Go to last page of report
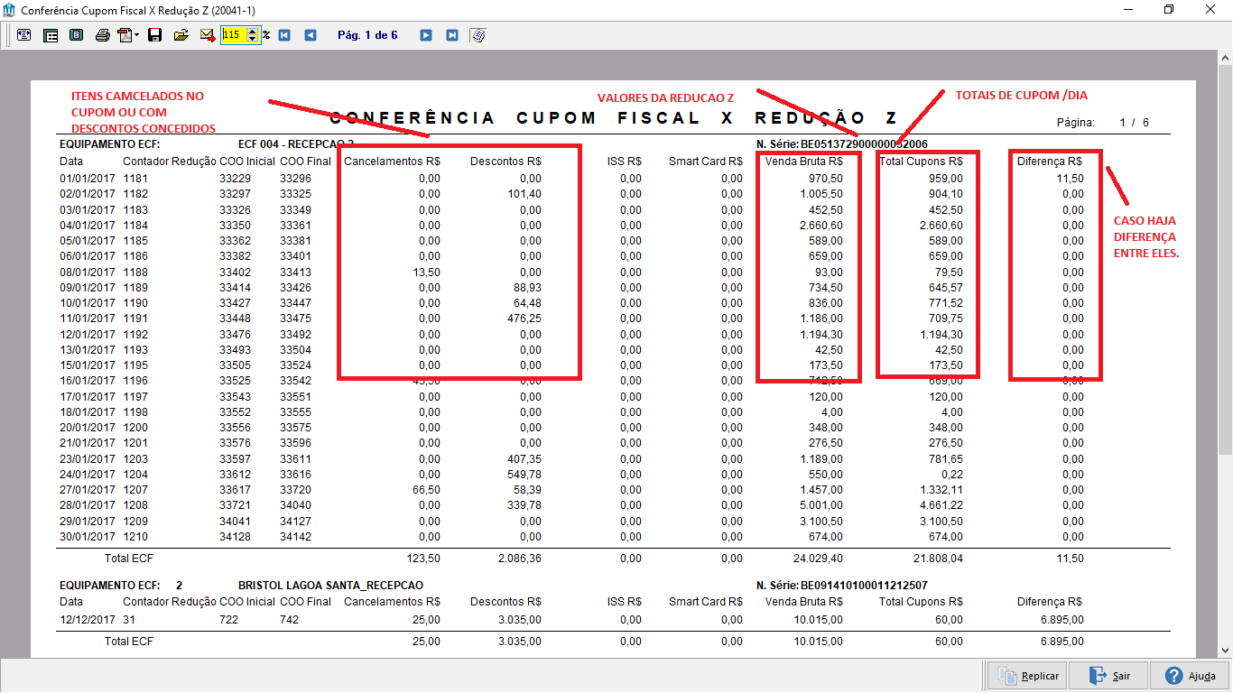Viewport: 1233px width, 693px height. coord(452,35)
